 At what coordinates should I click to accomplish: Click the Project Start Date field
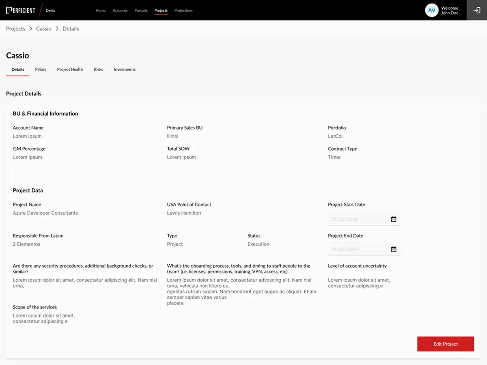pyautogui.click(x=364, y=219)
